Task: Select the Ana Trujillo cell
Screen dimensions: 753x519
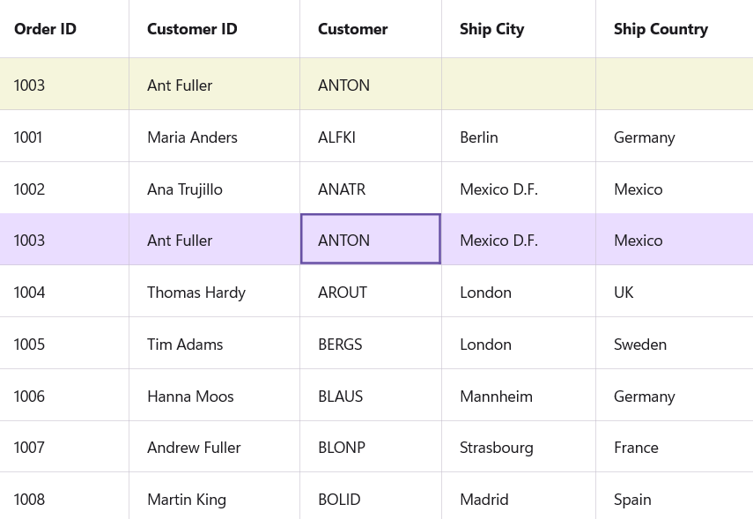Action: point(185,189)
